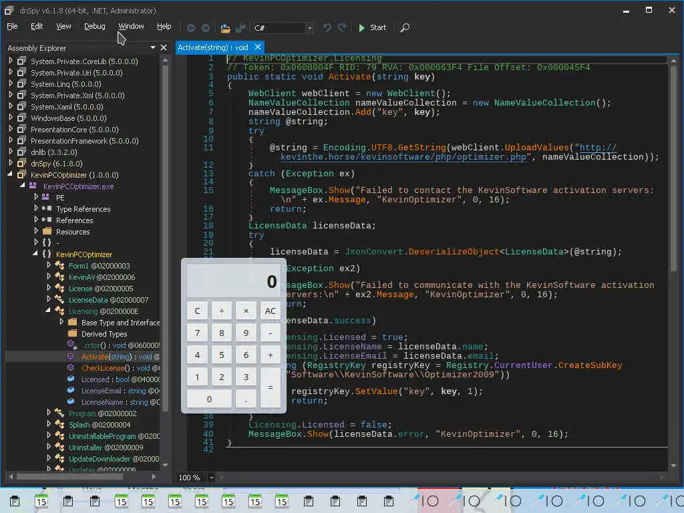Select KevinPCOptimizer.exe module in tree
This screenshot has width=684, height=513.
pyautogui.click(x=79, y=186)
